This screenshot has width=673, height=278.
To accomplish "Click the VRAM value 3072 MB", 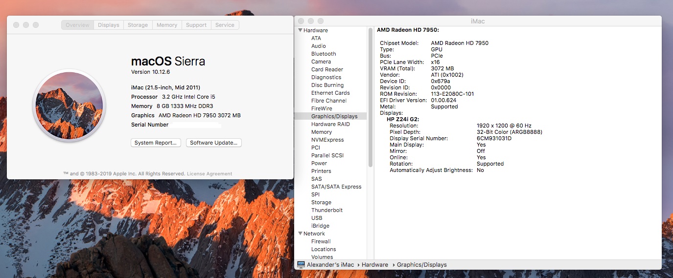I will 442,68.
